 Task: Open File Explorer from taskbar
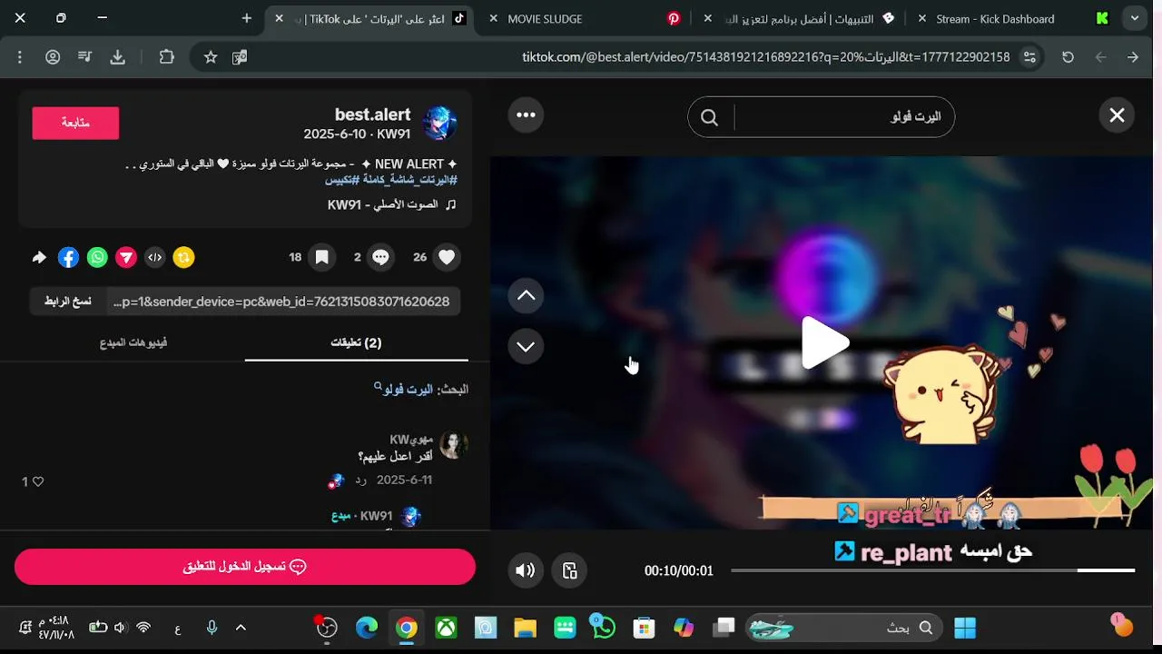click(525, 628)
